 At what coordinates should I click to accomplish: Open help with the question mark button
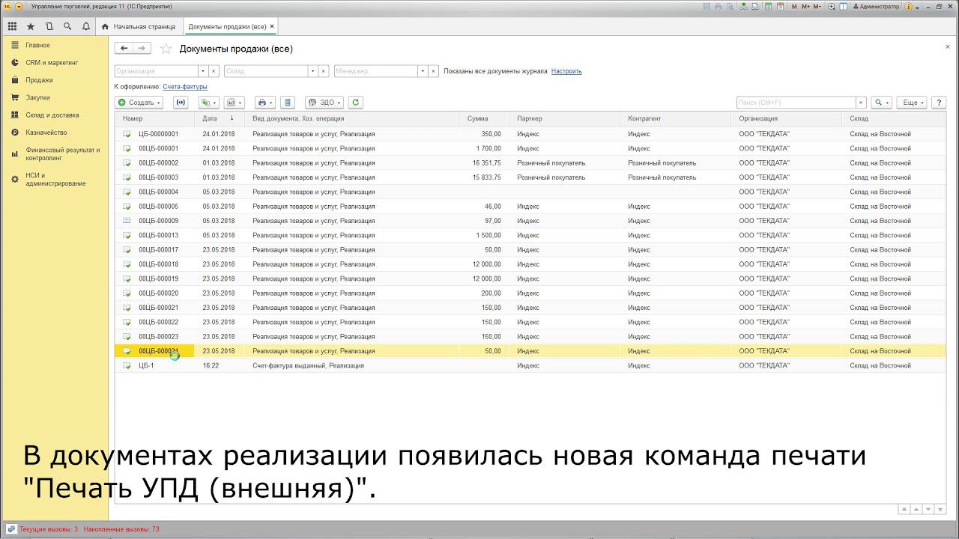[x=938, y=103]
